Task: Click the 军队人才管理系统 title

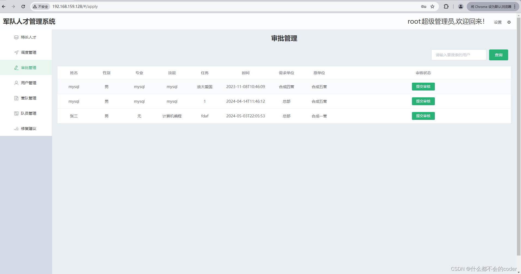Action: (x=29, y=21)
